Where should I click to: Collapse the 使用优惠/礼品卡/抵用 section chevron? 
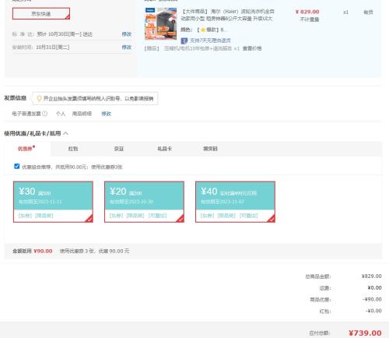point(66,133)
